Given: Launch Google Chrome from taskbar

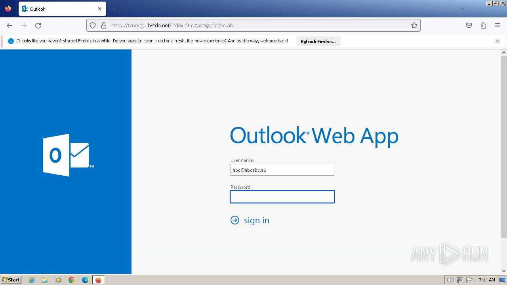Looking at the screenshot, I should (72, 280).
